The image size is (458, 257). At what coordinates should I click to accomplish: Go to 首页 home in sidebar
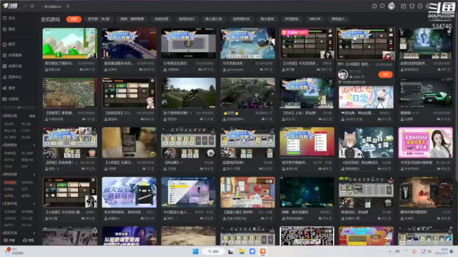[9, 45]
